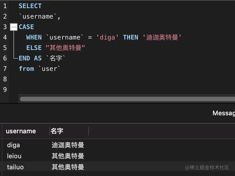The height and width of the screenshot is (176, 235).
Task: Select the tailuo cell in results
Action: 15,167
